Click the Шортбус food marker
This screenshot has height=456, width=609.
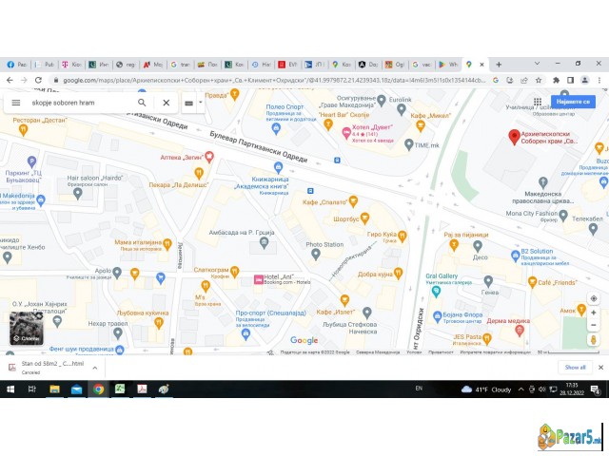364,218
